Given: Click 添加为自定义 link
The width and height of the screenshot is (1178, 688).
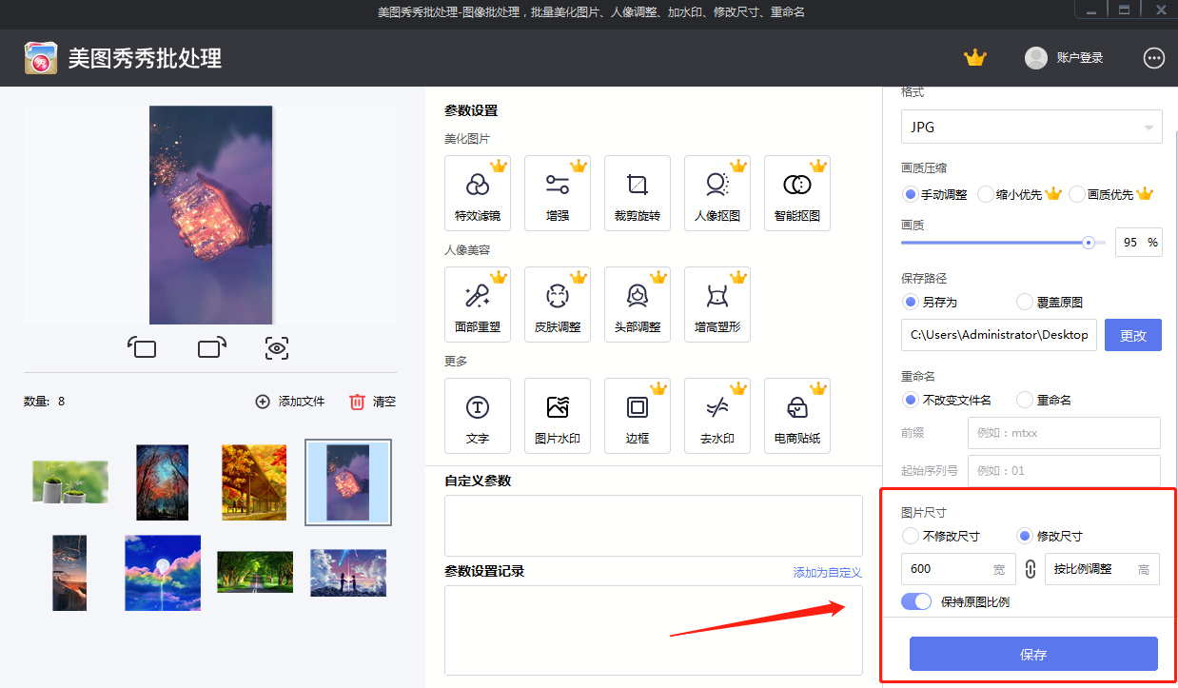Looking at the screenshot, I should [x=828, y=572].
